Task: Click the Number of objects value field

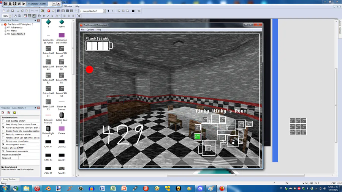Action: coord(29,148)
